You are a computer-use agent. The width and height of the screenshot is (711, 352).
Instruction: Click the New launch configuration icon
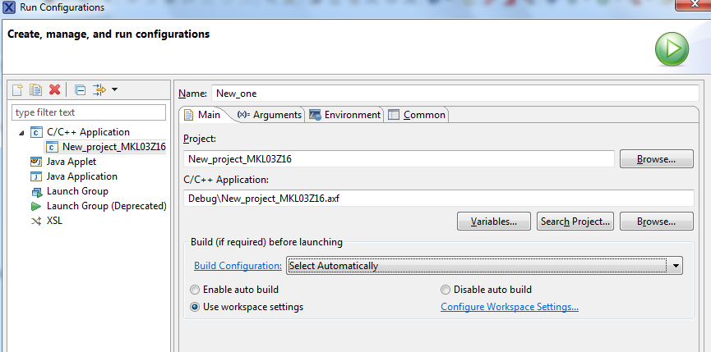[x=17, y=89]
